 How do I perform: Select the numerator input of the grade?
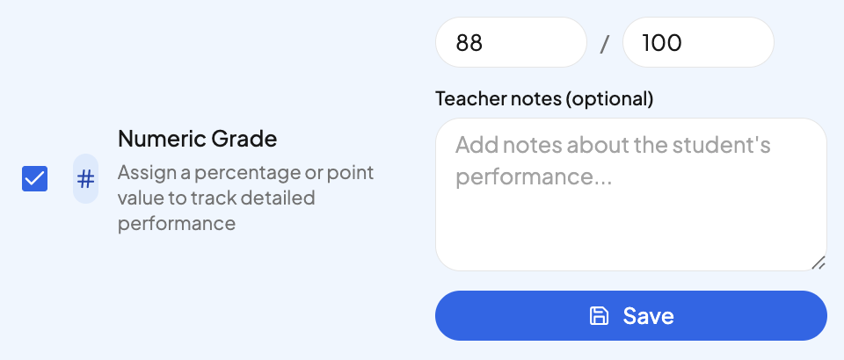(511, 42)
